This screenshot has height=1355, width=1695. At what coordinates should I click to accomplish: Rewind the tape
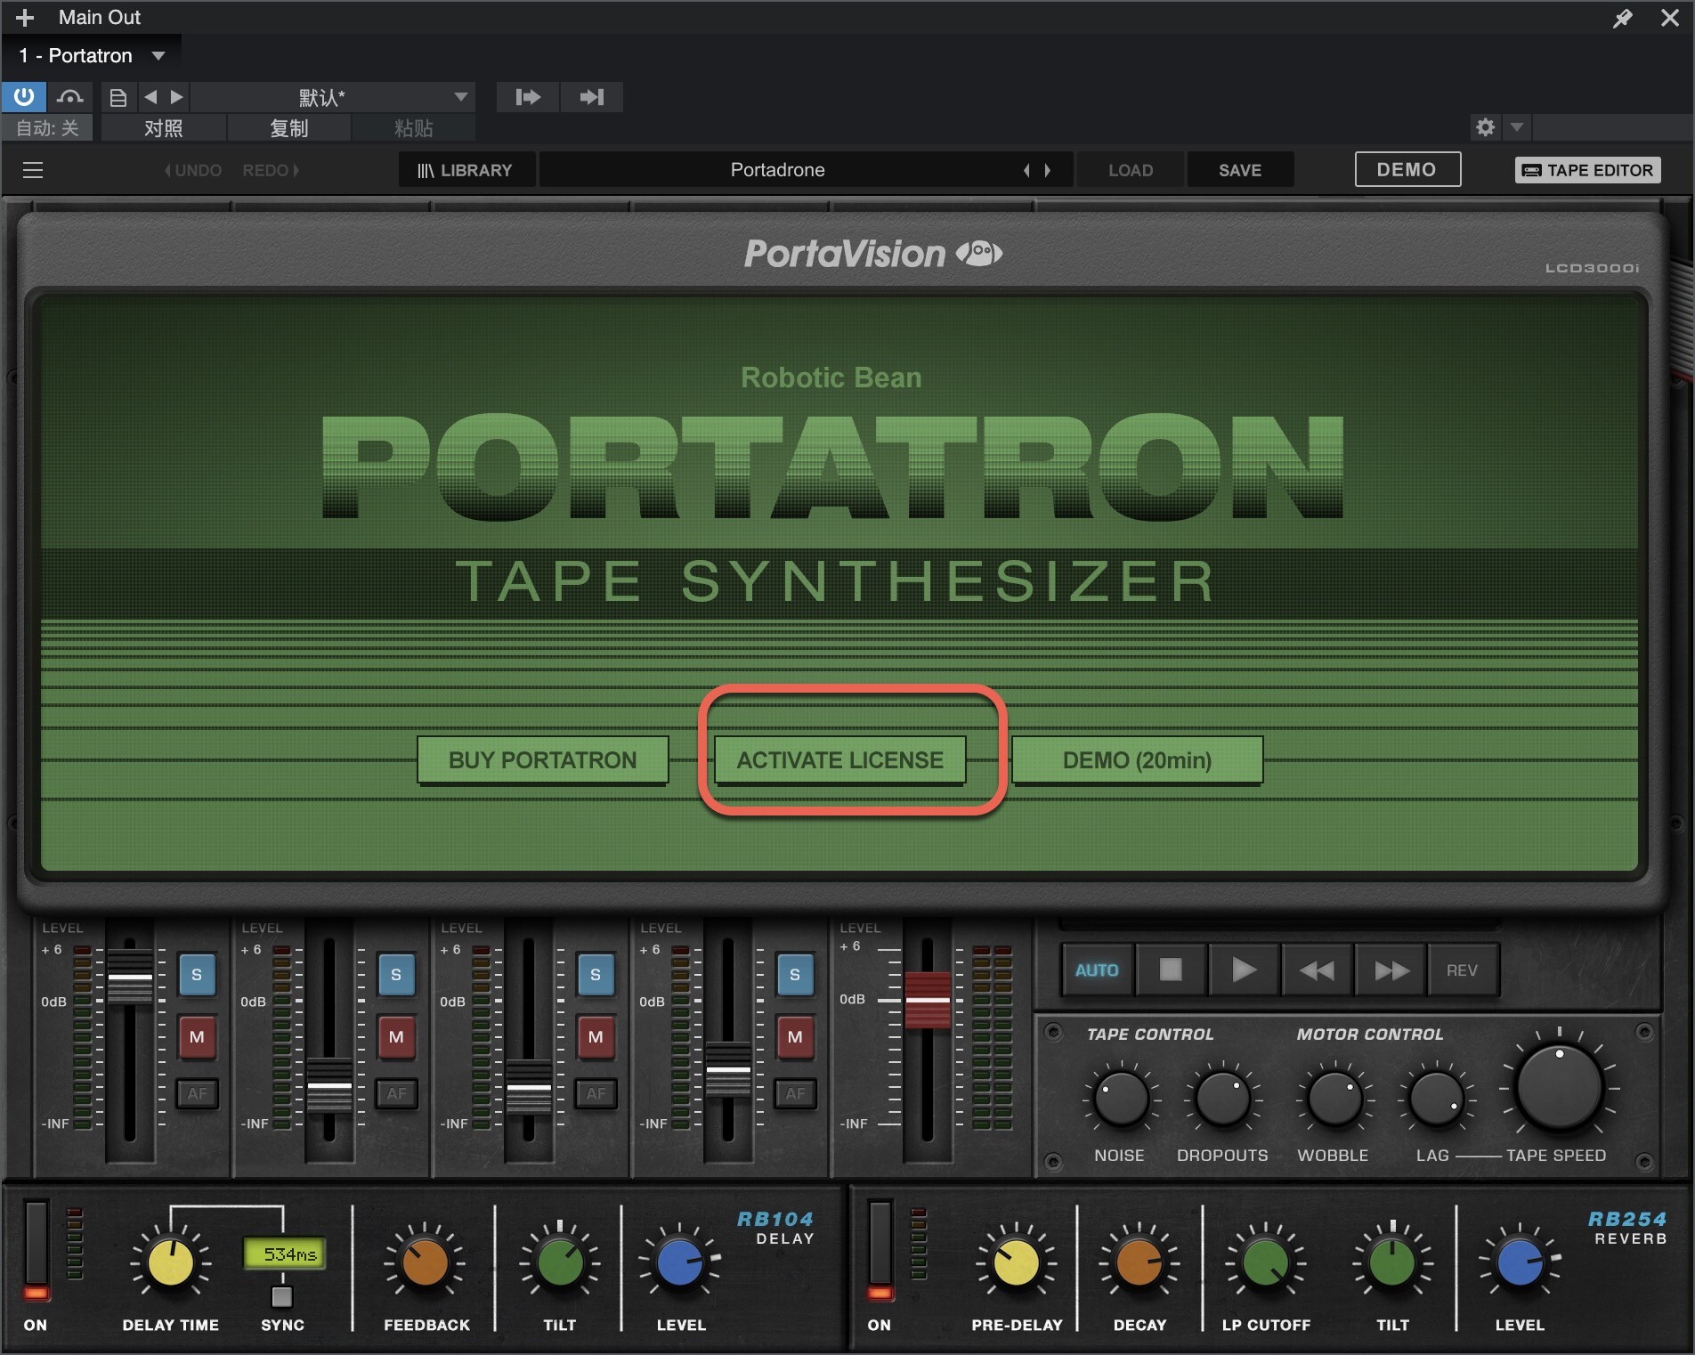1318,970
